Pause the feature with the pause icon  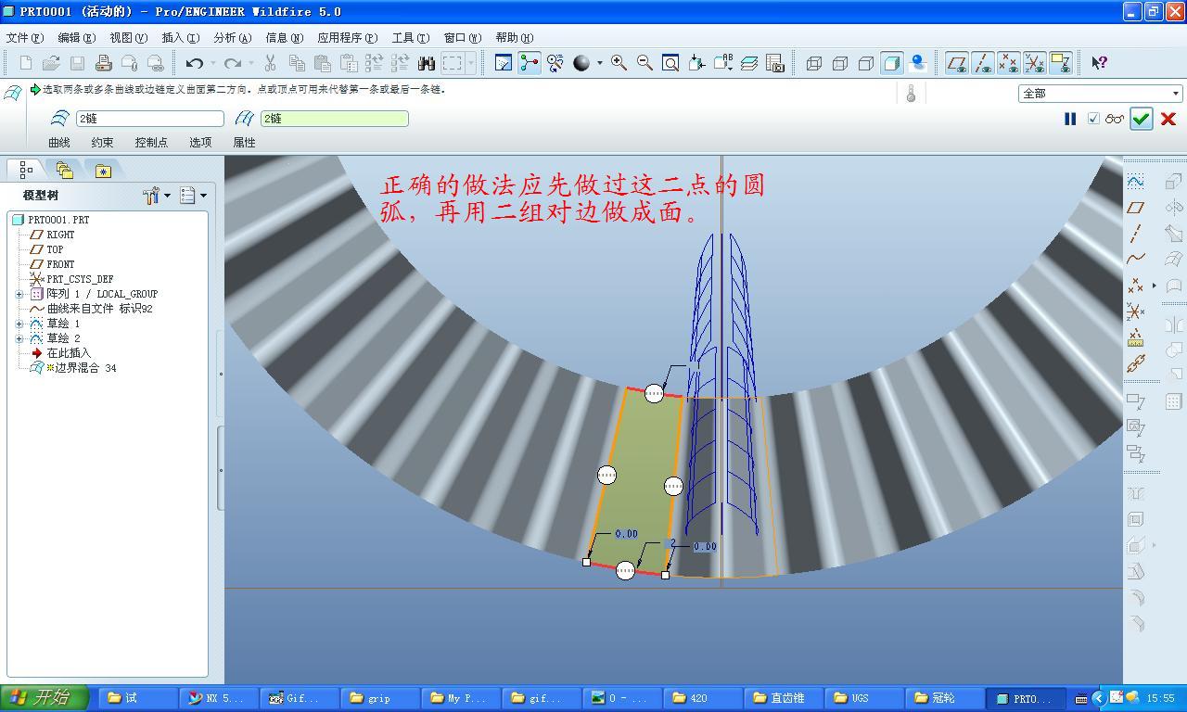[1070, 119]
